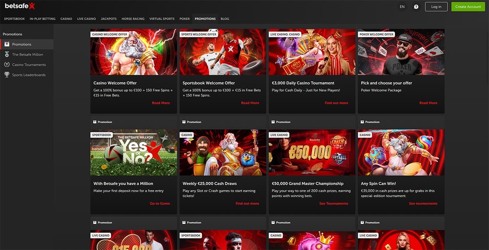The height and width of the screenshot is (250, 489).
Task: Click the Casino Tournaments chip icon
Action: pyautogui.click(x=7, y=65)
